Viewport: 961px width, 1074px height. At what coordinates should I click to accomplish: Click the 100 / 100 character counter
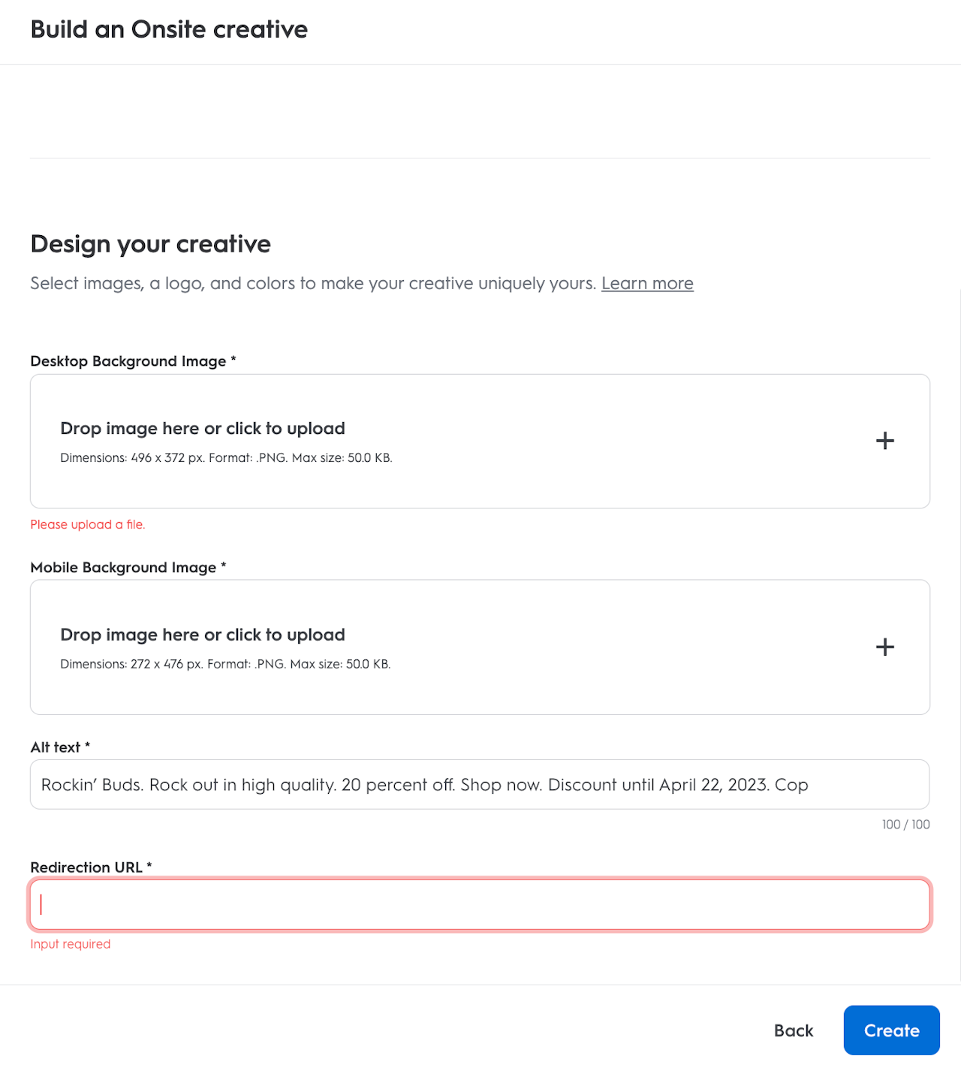(x=905, y=825)
